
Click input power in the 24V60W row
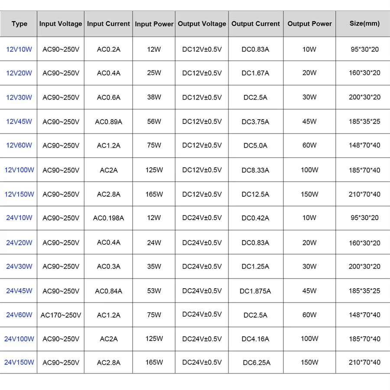click(154, 315)
